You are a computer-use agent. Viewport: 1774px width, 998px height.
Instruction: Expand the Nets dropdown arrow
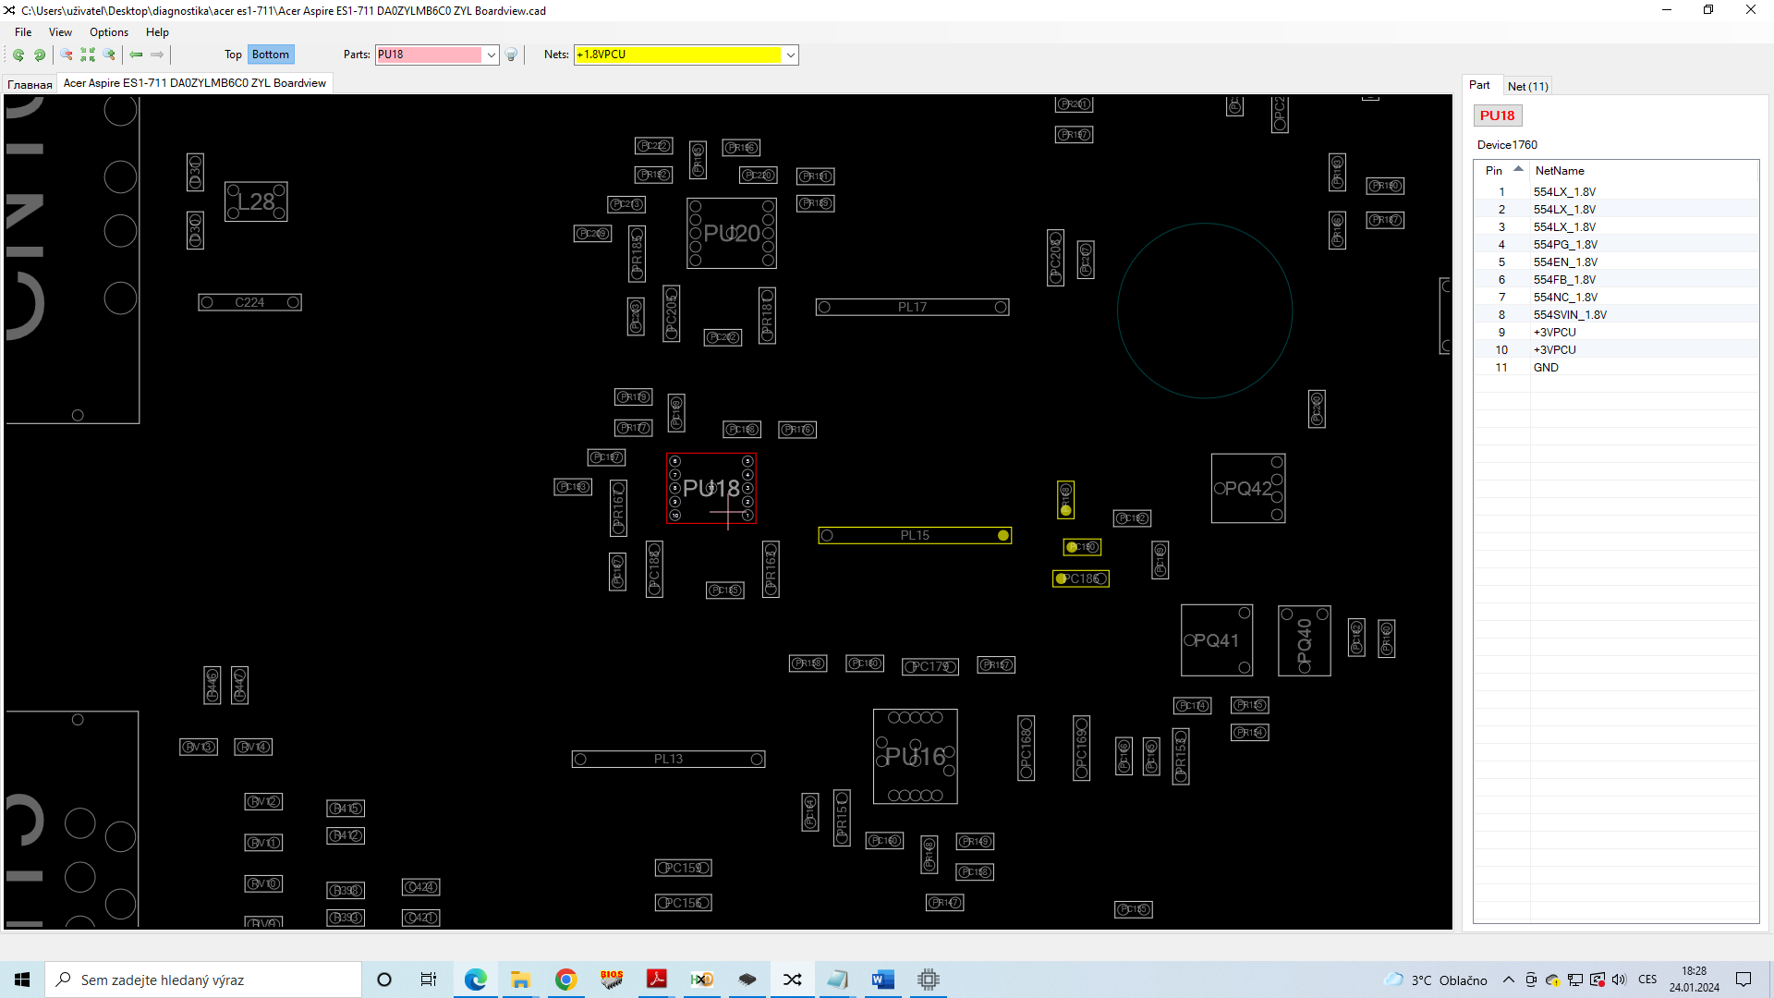791,55
